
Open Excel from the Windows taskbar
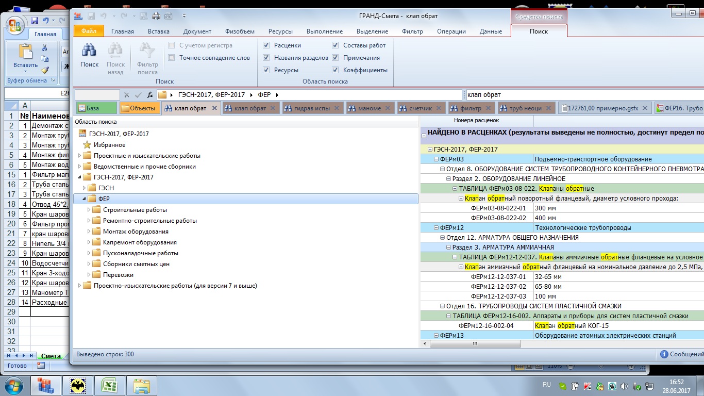(109, 385)
